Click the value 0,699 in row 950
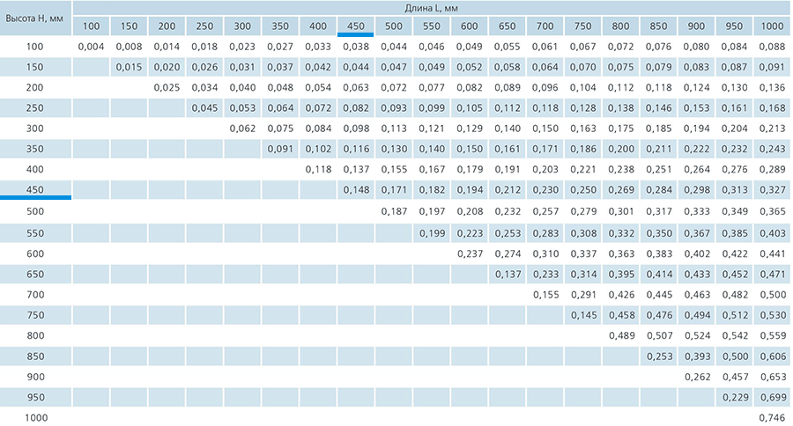 [x=772, y=398]
